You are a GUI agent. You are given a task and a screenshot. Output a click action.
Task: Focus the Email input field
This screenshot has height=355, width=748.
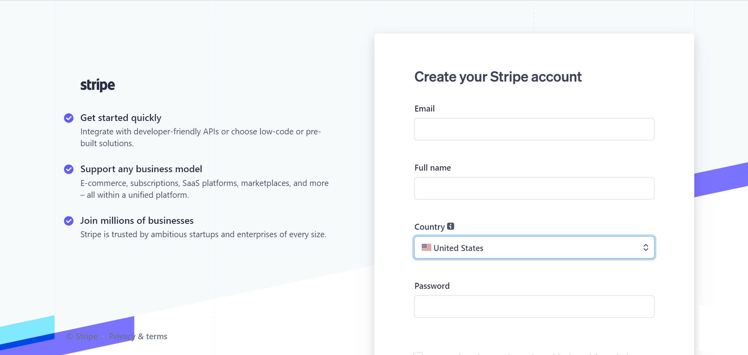(534, 129)
